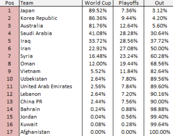
Task: Click Lebanon's 90.16% Out cell
Action: click(x=158, y=94)
